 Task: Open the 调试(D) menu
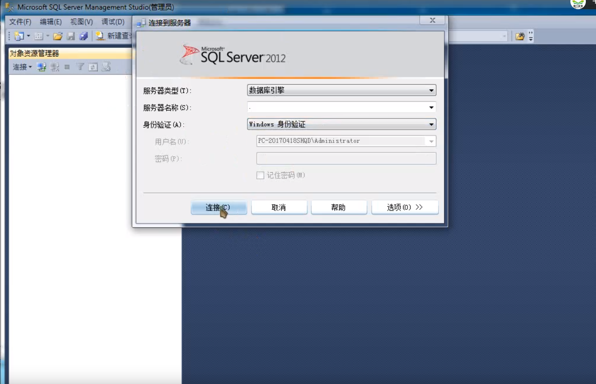[x=113, y=22]
